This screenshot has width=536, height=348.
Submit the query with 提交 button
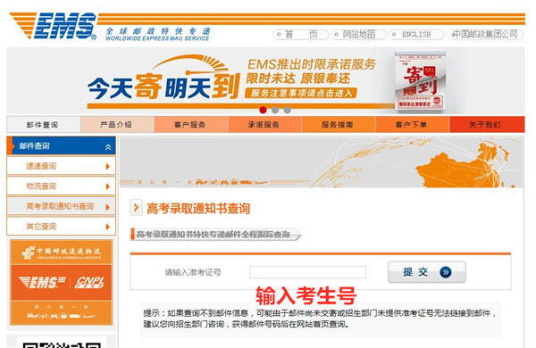coord(427,272)
